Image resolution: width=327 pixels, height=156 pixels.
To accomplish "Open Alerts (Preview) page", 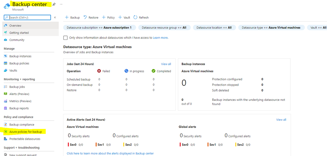I will [x=19, y=94].
